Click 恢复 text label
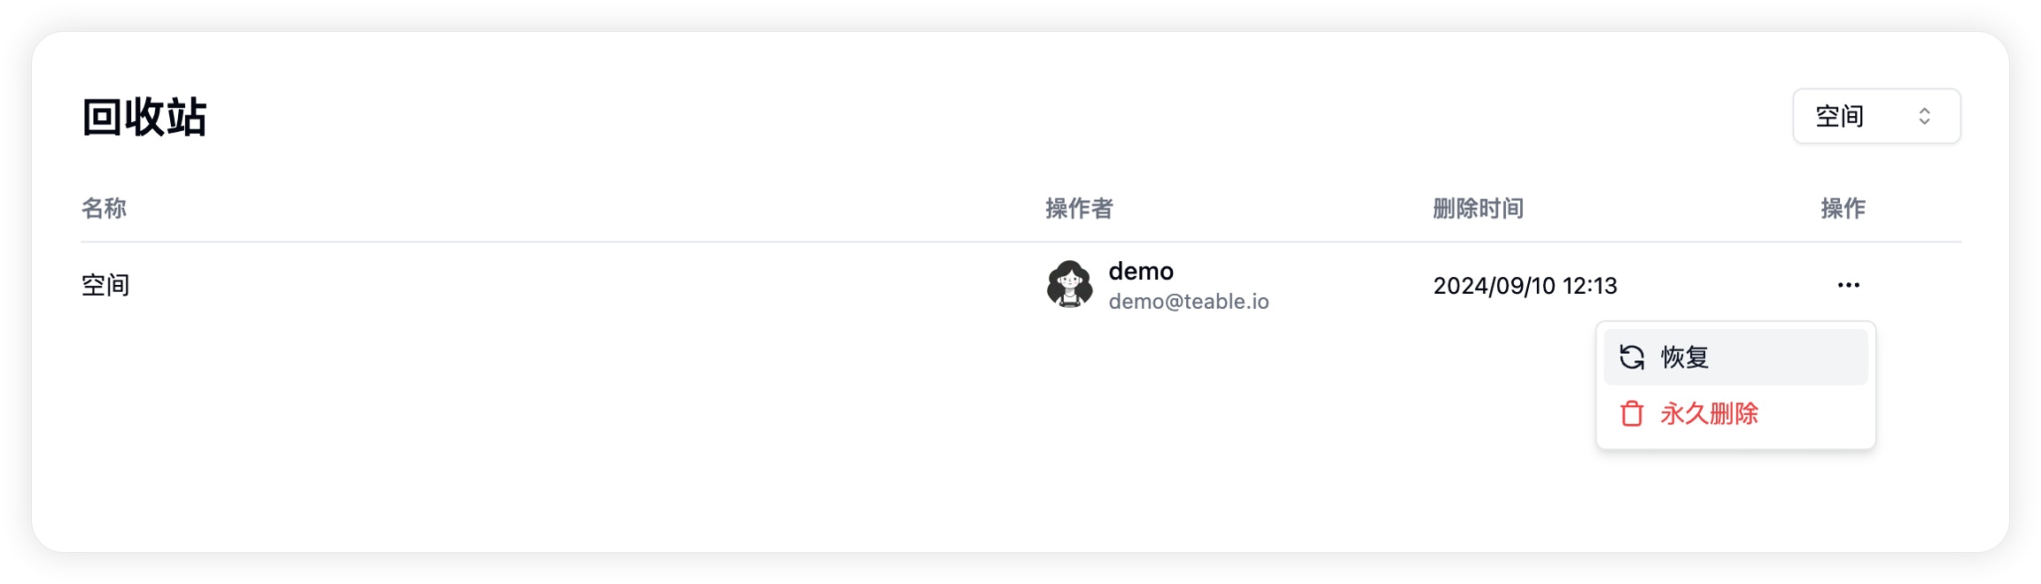Screen dimensions: 2041x584 pos(1684,357)
